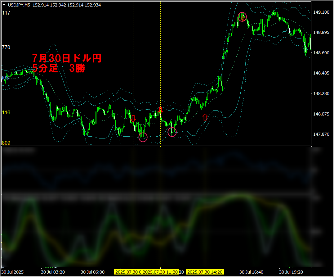
Task: Click the 770 label on the left edge
Action: point(6,48)
